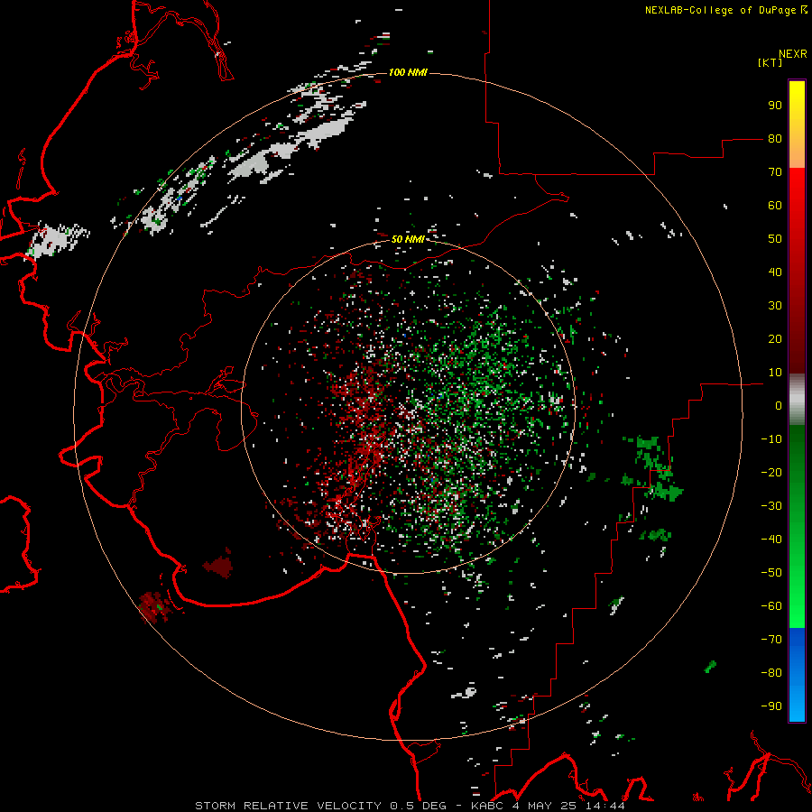Click the 60 knot scale label

[x=775, y=206]
